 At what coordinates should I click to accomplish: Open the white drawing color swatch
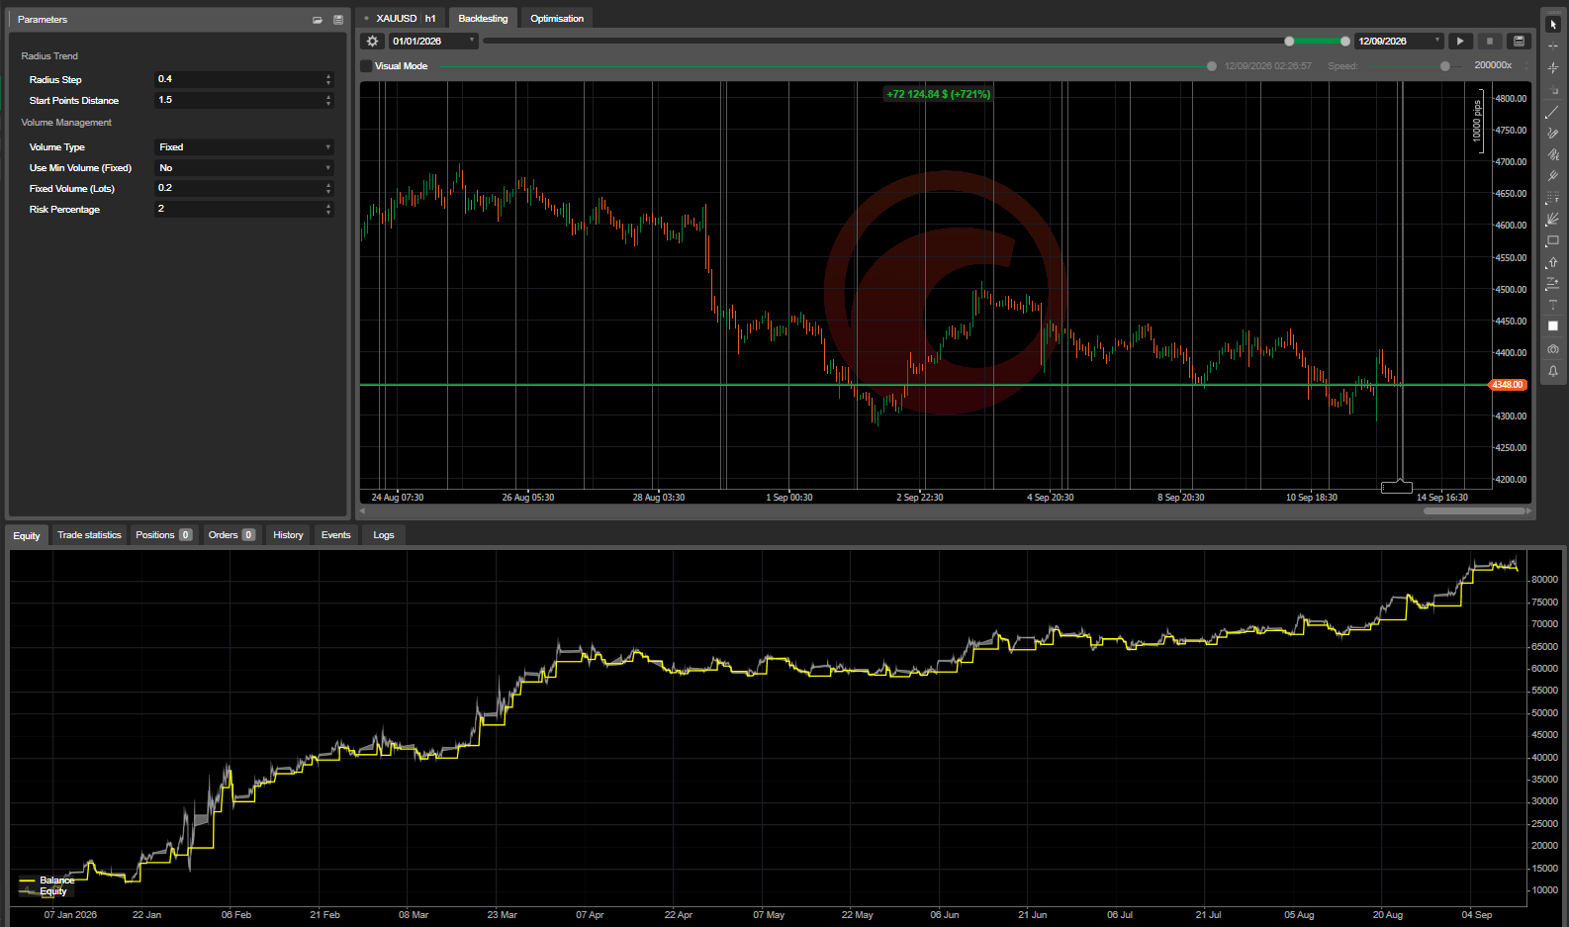pyautogui.click(x=1553, y=326)
